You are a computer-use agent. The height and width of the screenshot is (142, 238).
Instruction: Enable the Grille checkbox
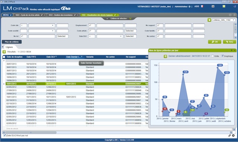coord(212,56)
